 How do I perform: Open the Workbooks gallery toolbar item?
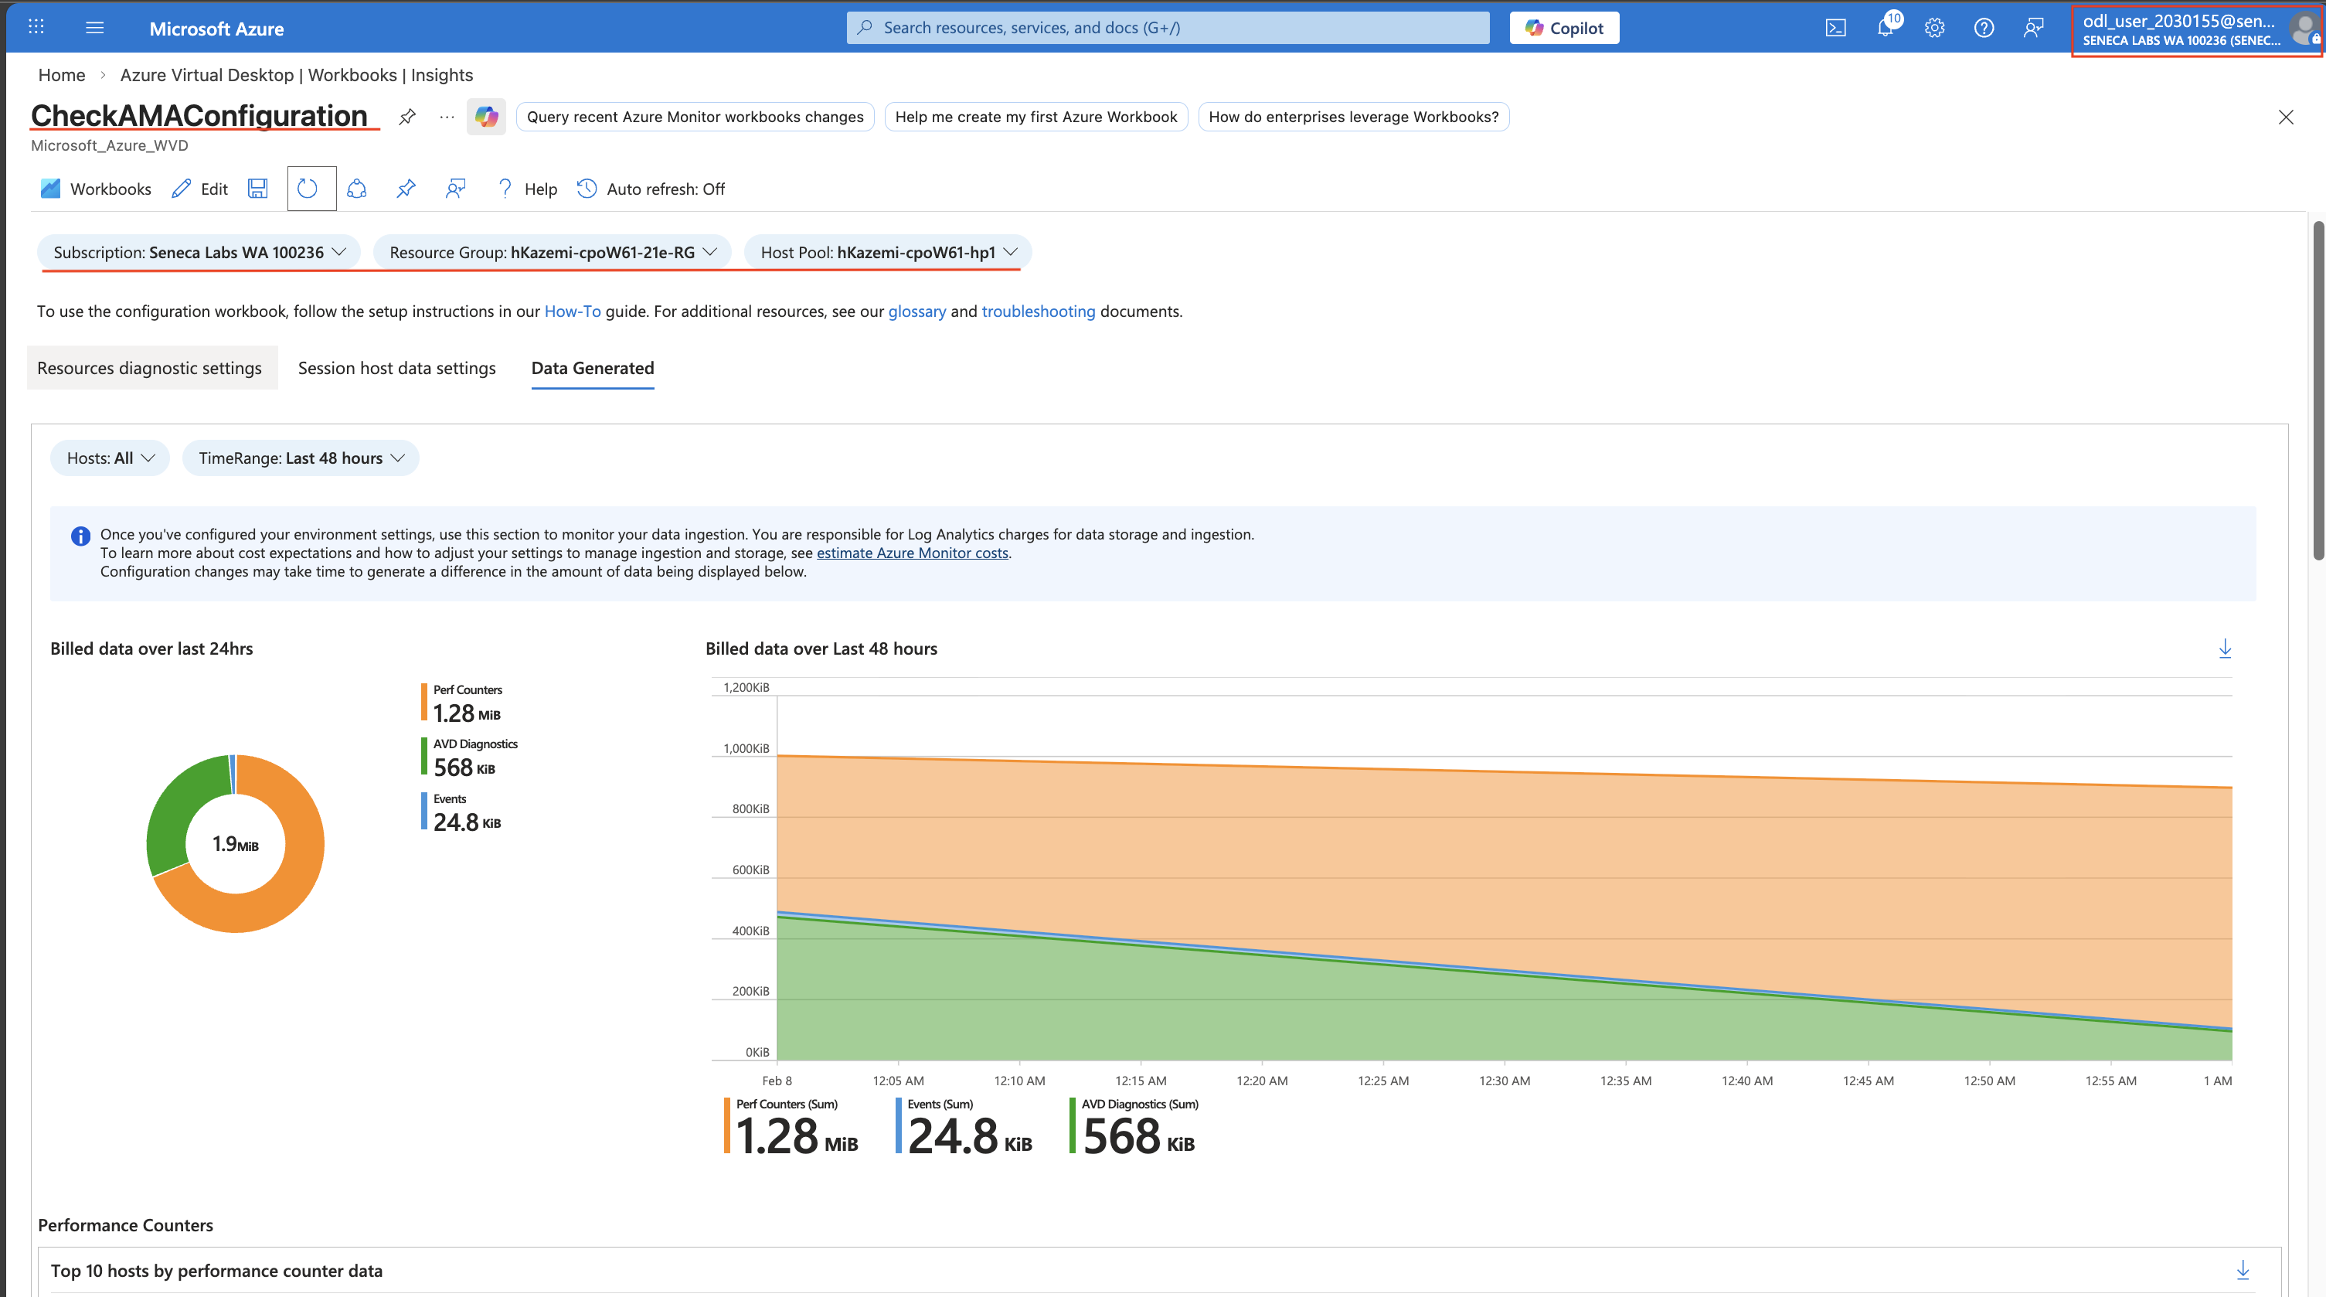coord(96,189)
